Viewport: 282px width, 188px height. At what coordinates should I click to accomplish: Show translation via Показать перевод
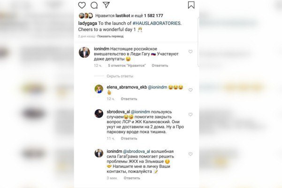(110, 36)
